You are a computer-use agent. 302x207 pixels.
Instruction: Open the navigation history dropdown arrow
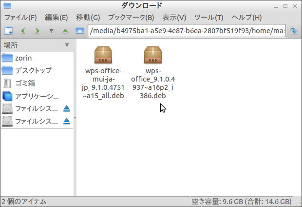(51, 31)
